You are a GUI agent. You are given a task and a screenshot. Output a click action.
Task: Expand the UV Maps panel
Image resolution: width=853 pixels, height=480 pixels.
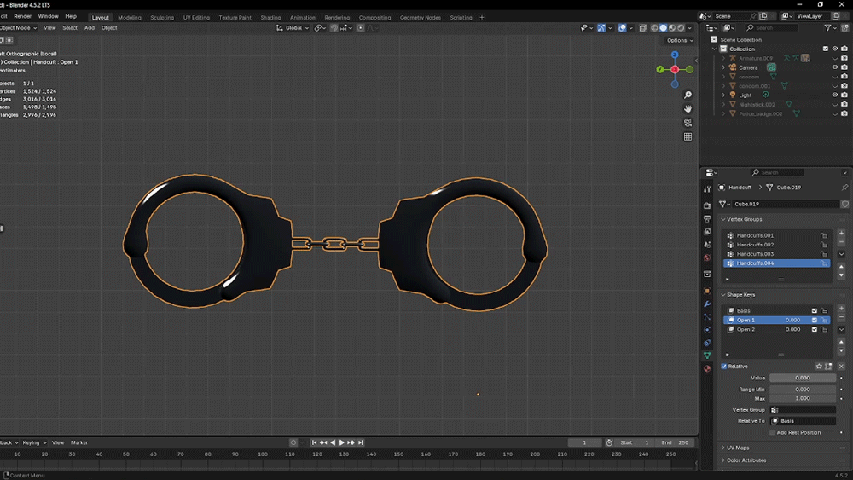point(738,448)
